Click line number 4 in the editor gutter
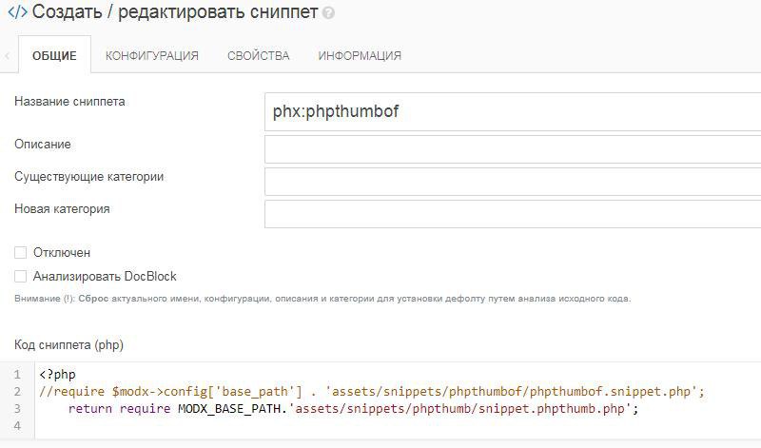 (17, 425)
